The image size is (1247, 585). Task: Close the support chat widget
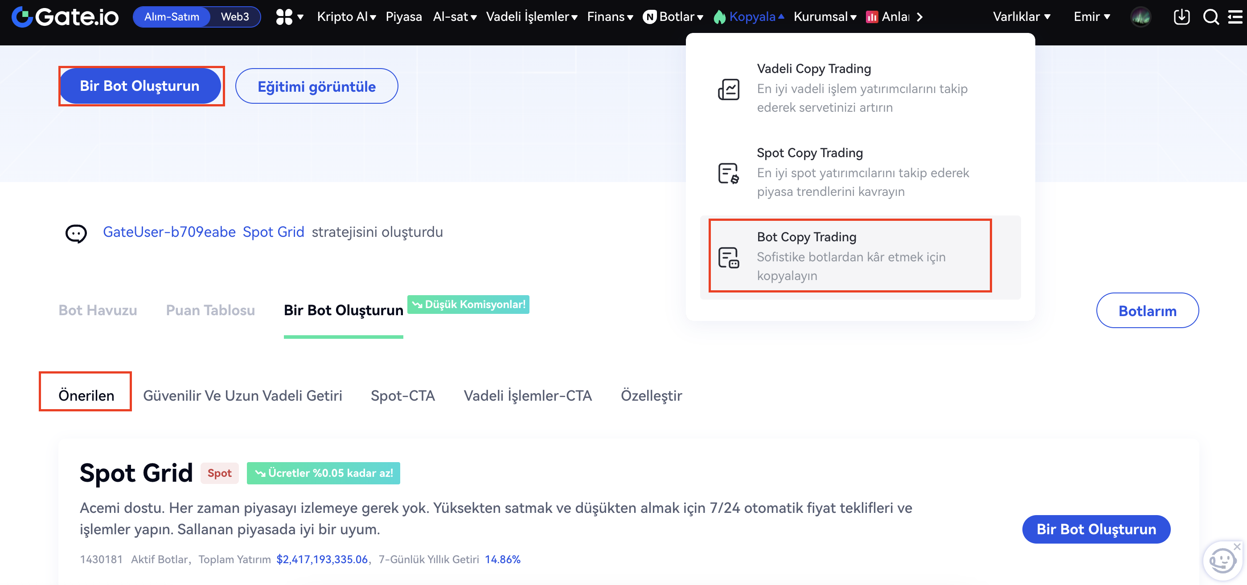(x=1237, y=546)
